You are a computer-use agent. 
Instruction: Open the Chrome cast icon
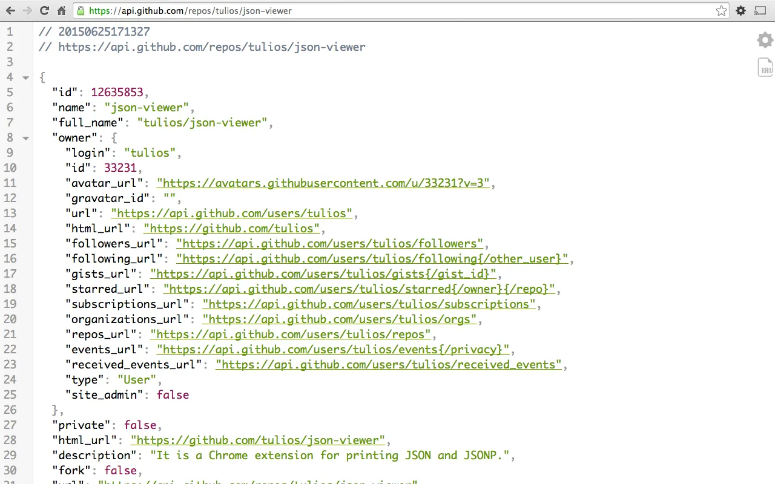click(761, 10)
